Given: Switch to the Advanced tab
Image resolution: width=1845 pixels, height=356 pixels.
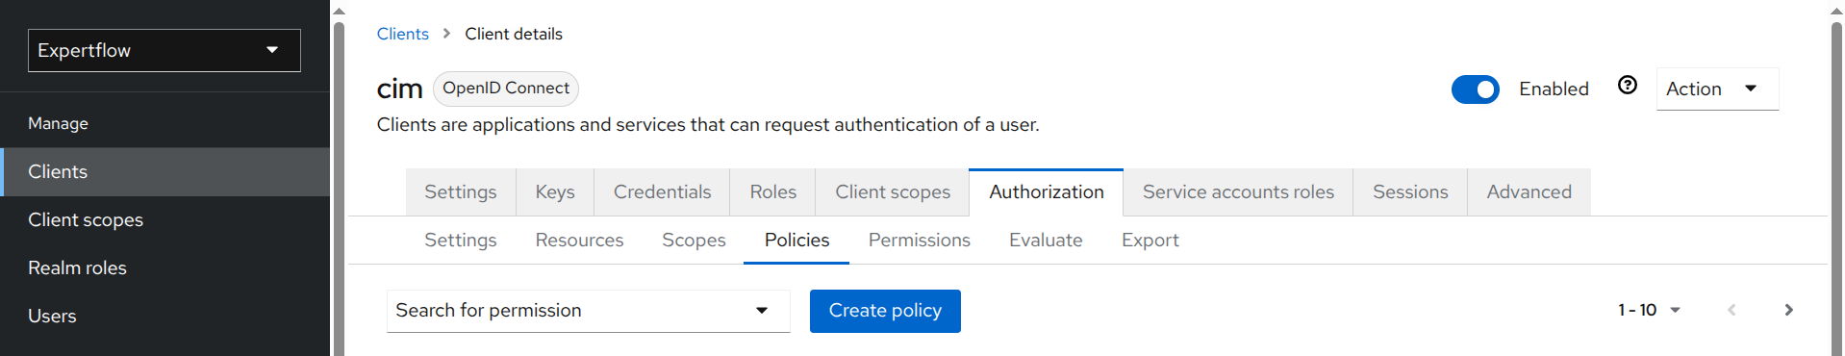Looking at the screenshot, I should click(1529, 191).
